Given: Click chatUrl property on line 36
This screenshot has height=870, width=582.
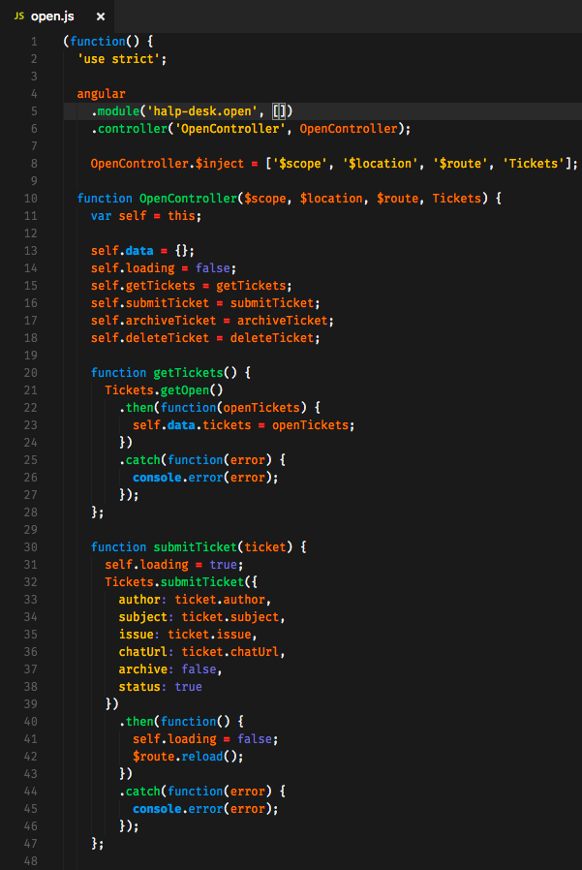Looking at the screenshot, I should tap(143, 652).
